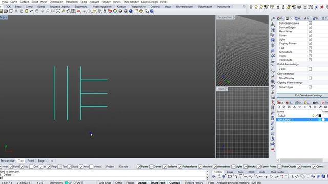Click the yellow Show objects lightbulb icon
The height and width of the screenshot is (184, 328).
256,7
